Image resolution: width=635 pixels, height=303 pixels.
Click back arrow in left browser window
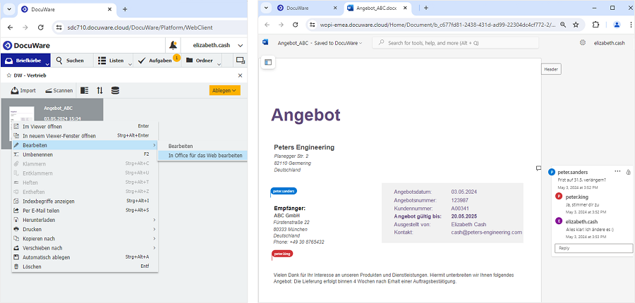[11, 27]
